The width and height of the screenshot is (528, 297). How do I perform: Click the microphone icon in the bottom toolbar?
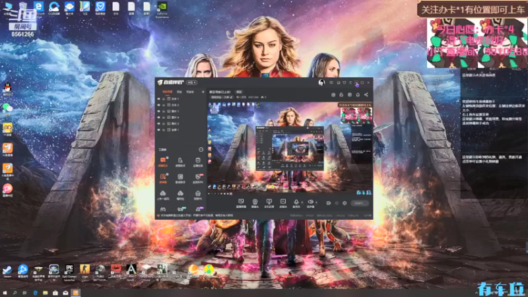click(296, 202)
